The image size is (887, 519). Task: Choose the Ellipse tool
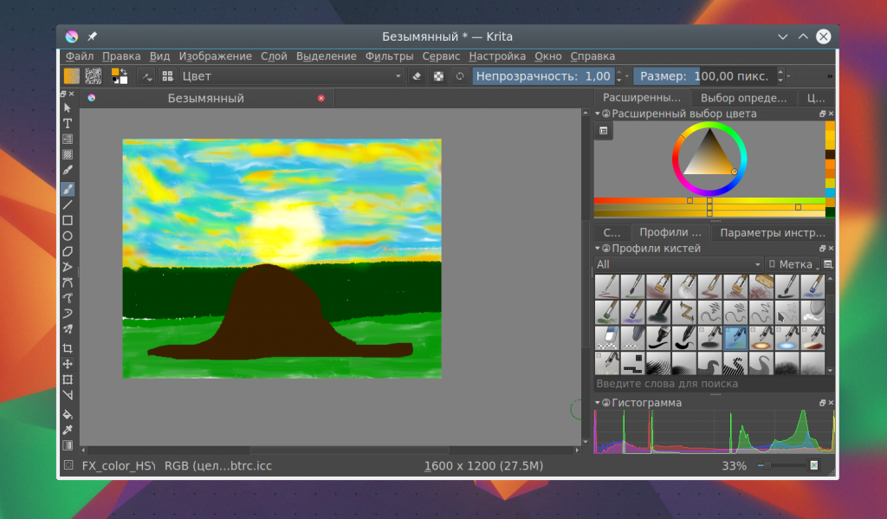tap(68, 236)
